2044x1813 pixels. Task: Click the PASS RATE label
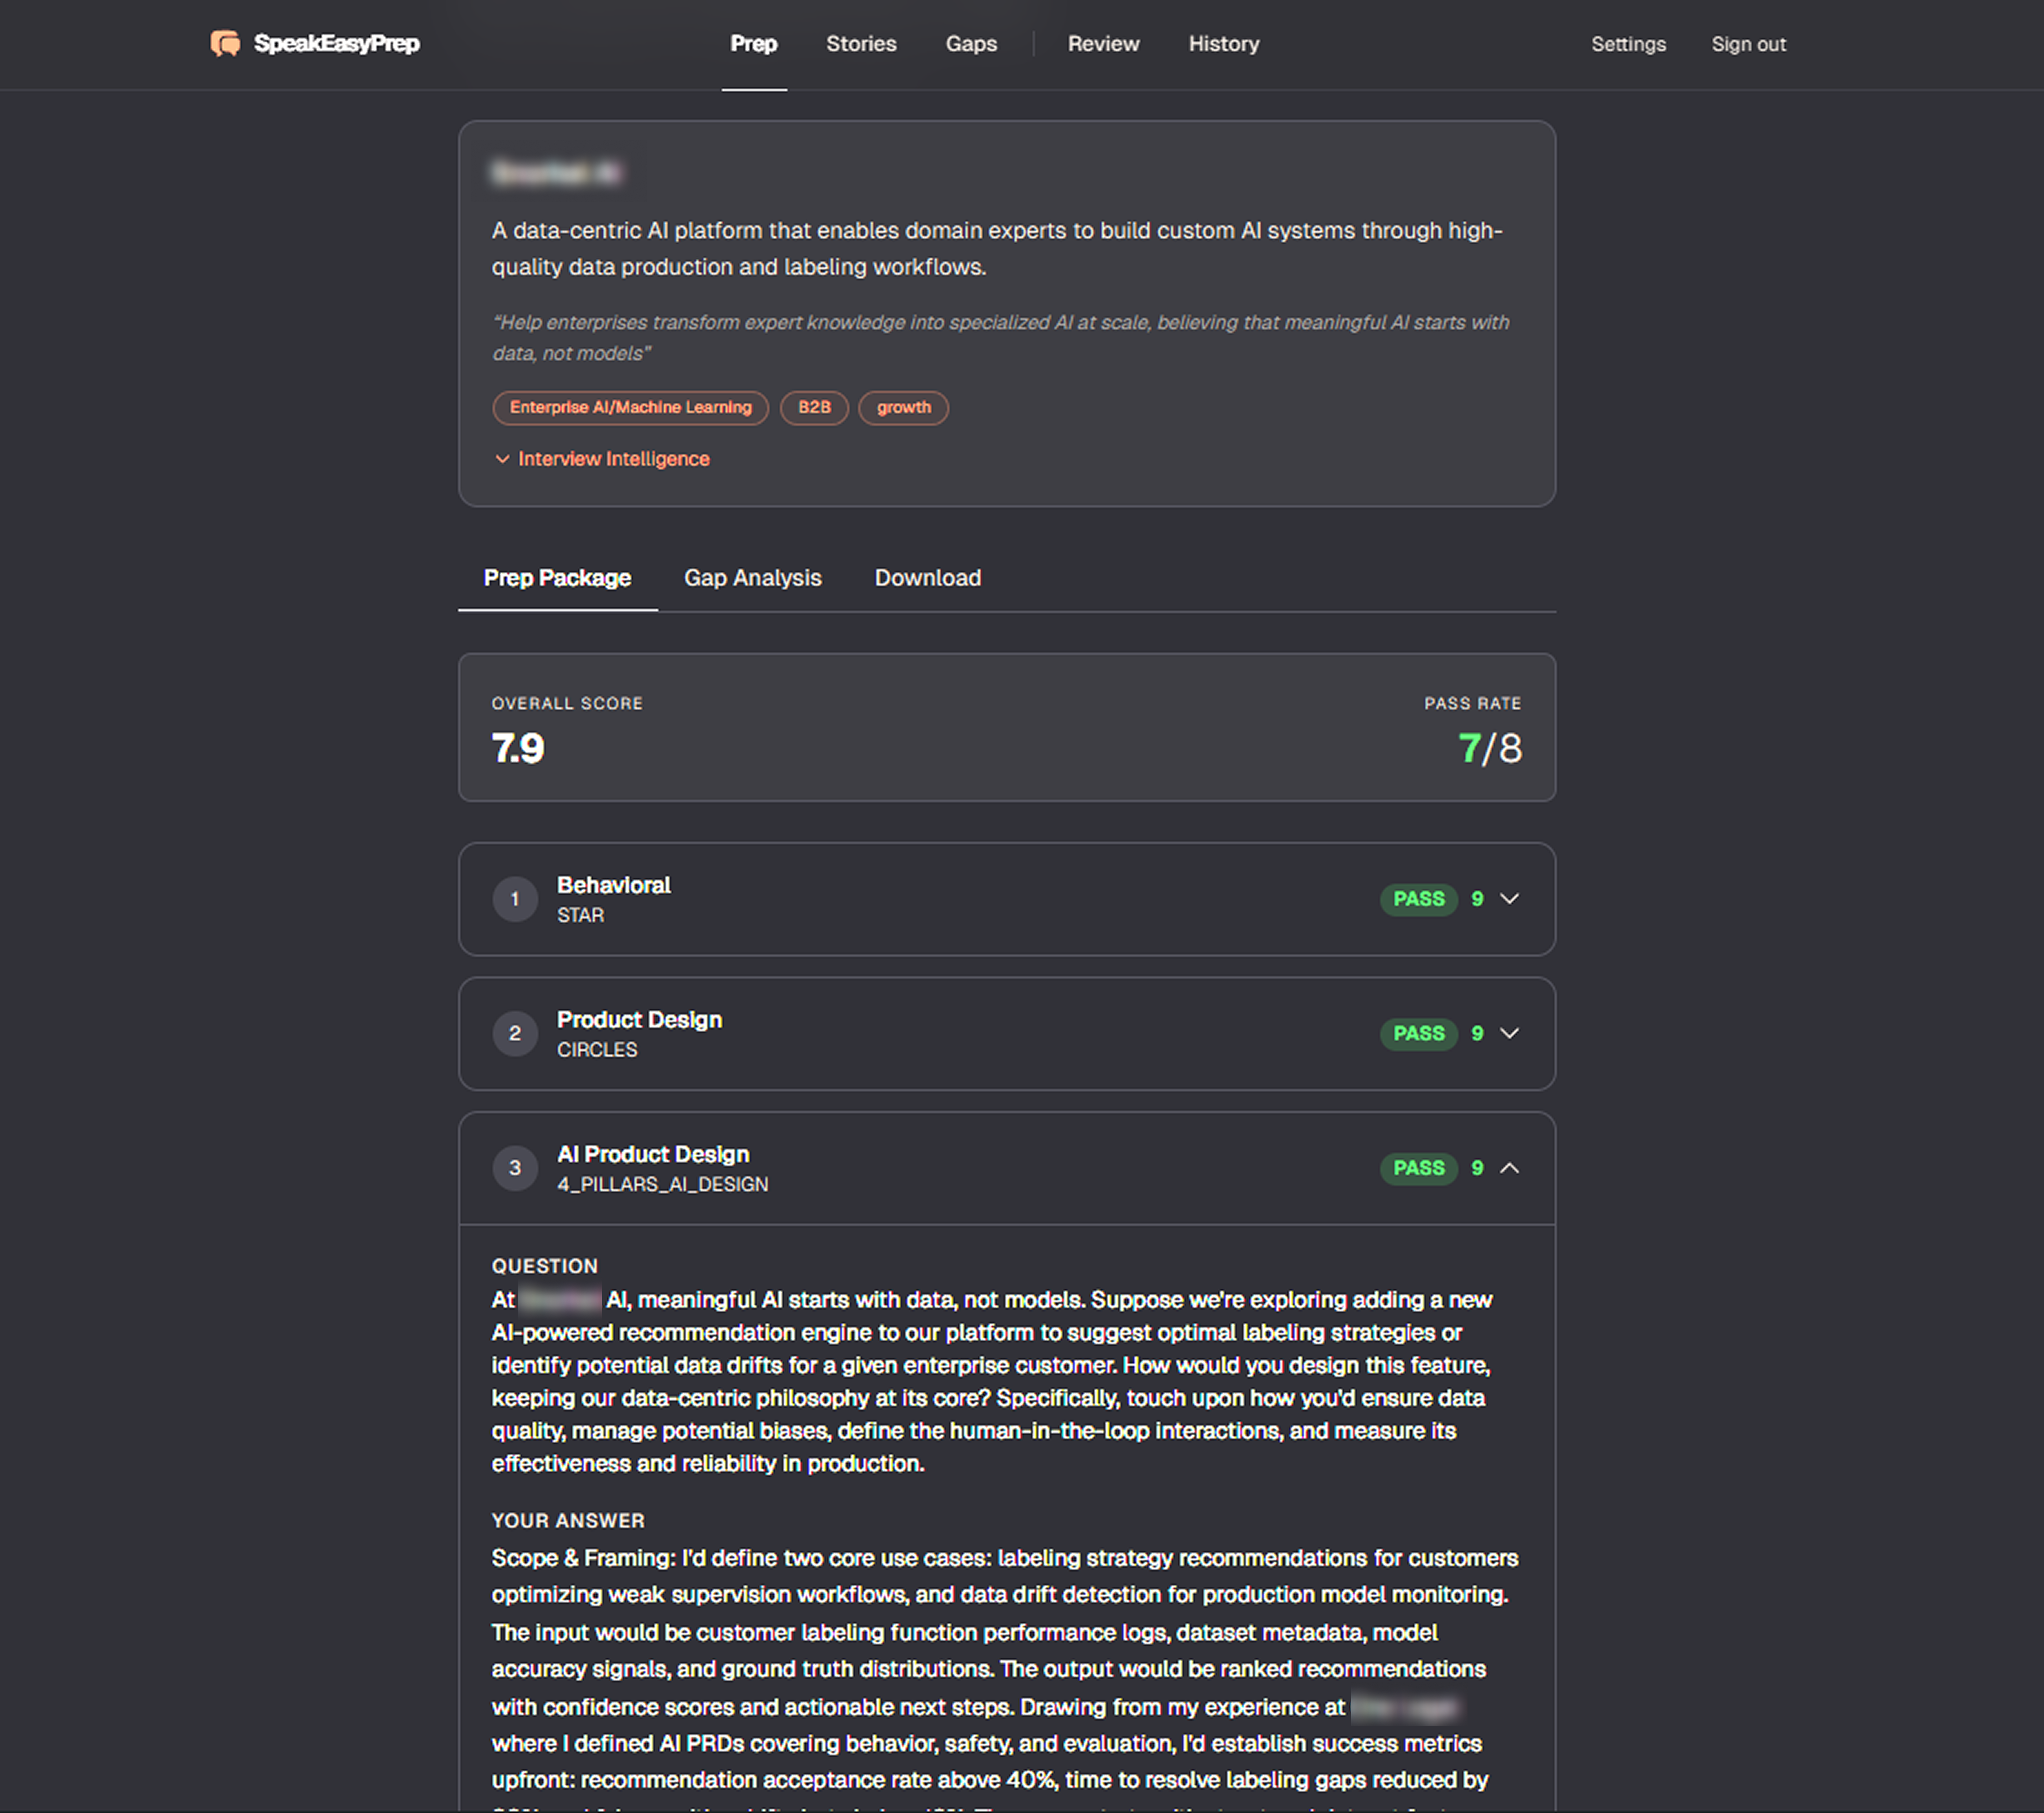[x=1473, y=704]
